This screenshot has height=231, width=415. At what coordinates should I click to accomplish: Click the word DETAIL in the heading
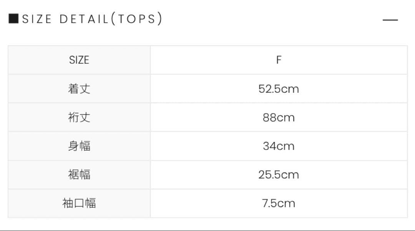click(84, 19)
